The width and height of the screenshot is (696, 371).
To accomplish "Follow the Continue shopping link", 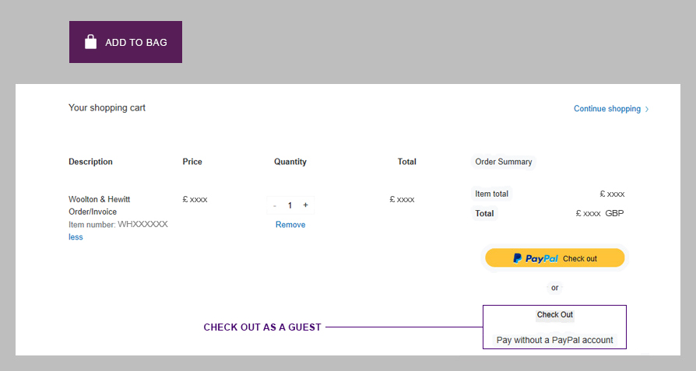I will pos(606,109).
